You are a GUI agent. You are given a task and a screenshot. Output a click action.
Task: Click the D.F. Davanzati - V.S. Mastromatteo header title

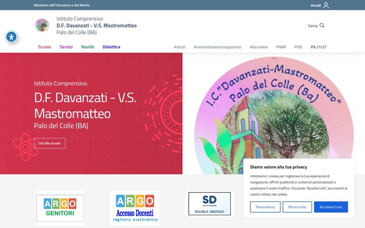point(96,25)
